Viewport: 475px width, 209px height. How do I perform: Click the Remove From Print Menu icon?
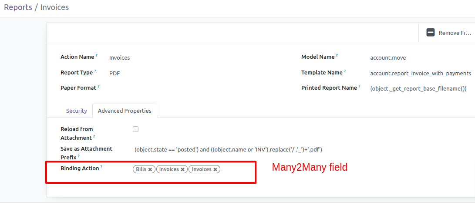pos(431,32)
